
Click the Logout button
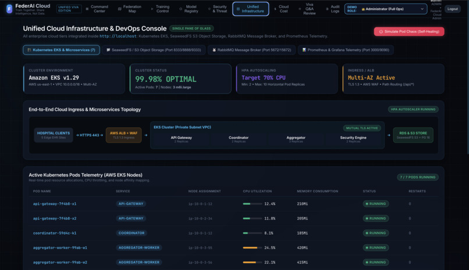(x=452, y=9)
